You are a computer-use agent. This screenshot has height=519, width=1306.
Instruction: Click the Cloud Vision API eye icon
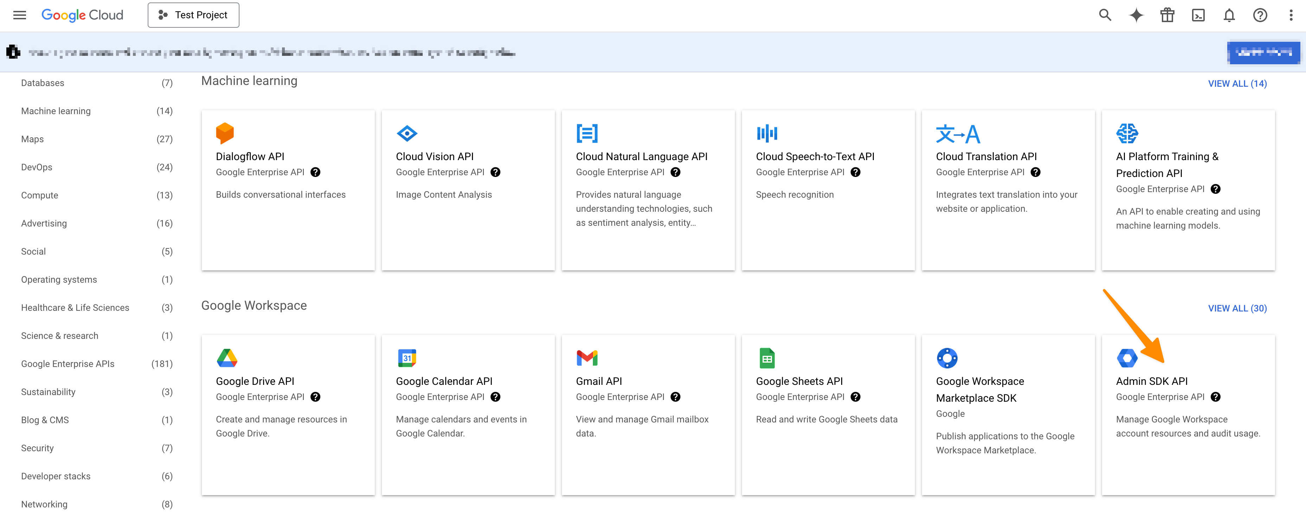406,134
